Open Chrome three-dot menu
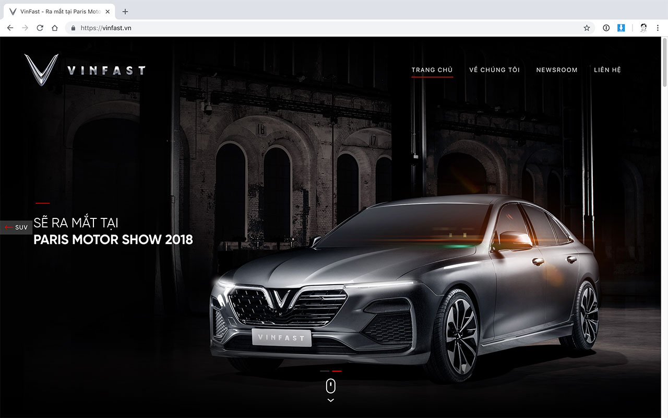668x418 pixels. [x=658, y=28]
